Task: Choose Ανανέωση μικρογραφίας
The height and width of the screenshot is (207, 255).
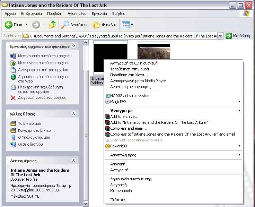Action: tap(173, 87)
